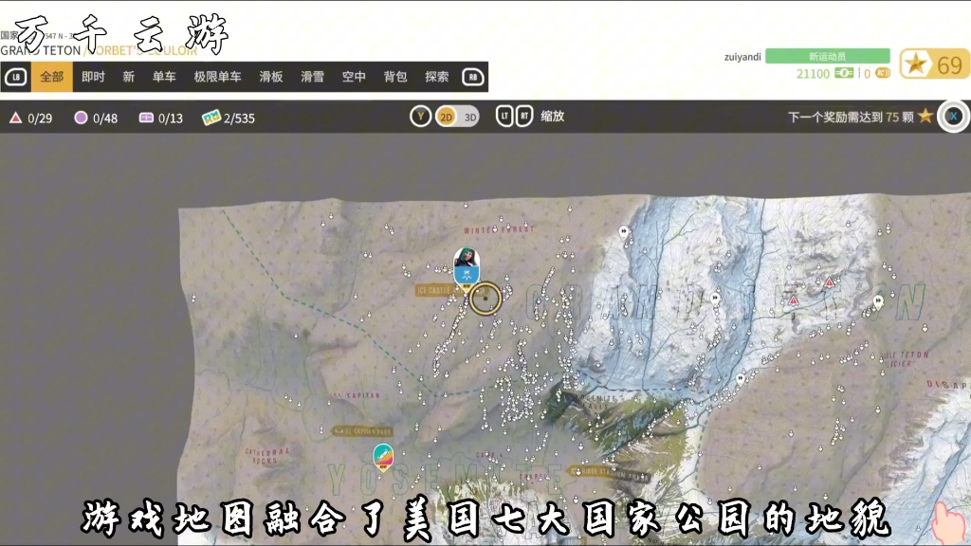Image resolution: width=971 pixels, height=546 pixels.
Task: Click the Bridge Stadium Park label
Action: pos(608,473)
